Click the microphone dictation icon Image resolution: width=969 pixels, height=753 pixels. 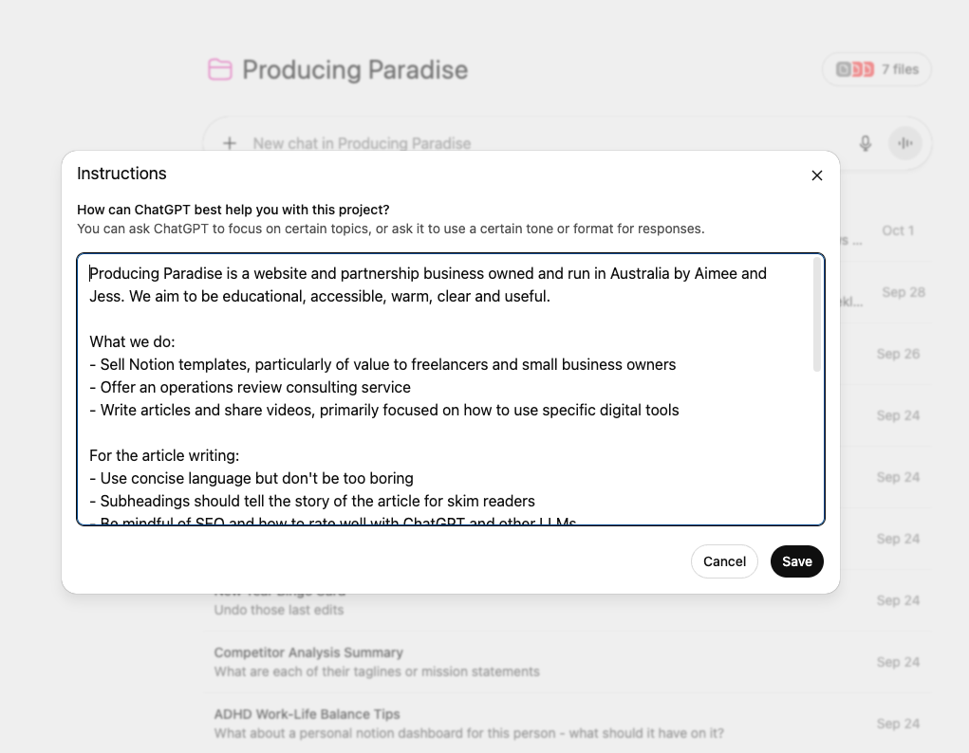point(866,143)
